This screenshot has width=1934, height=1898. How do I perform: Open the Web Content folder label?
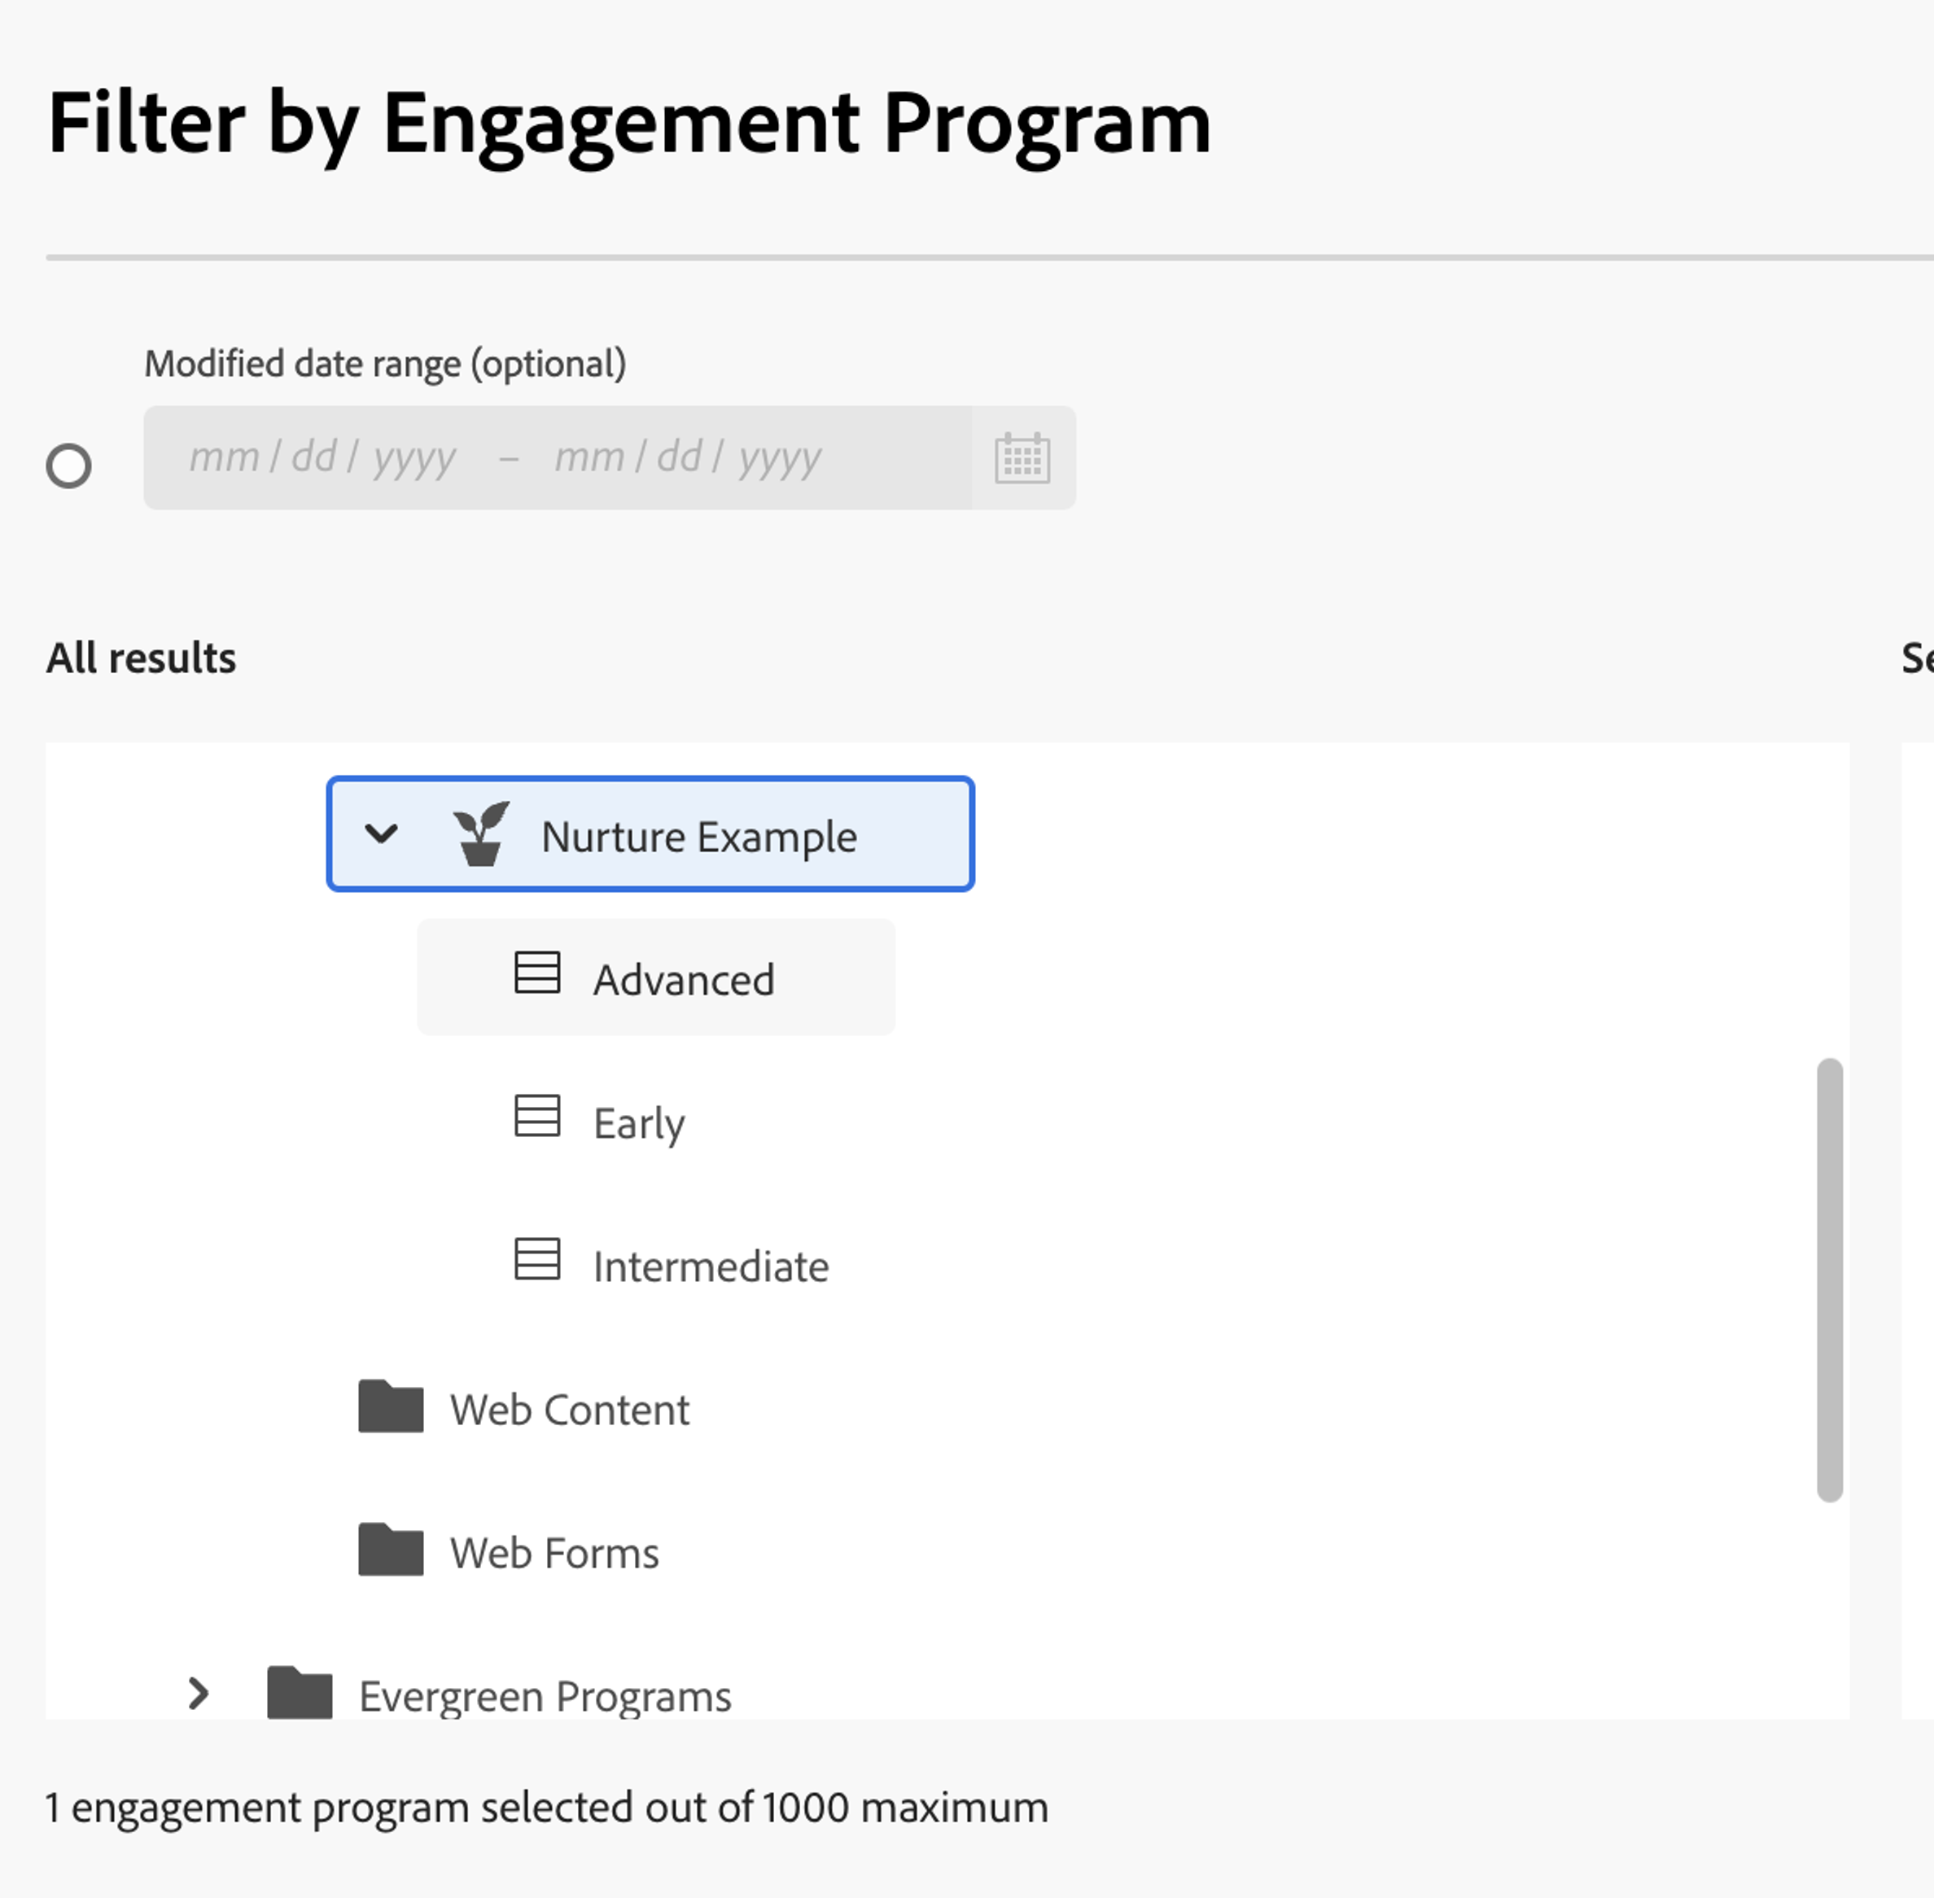[568, 1410]
